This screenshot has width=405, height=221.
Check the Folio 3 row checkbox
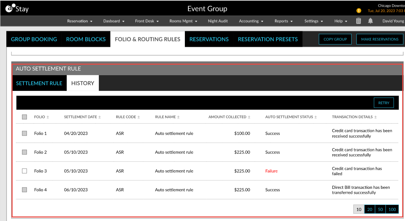24,171
